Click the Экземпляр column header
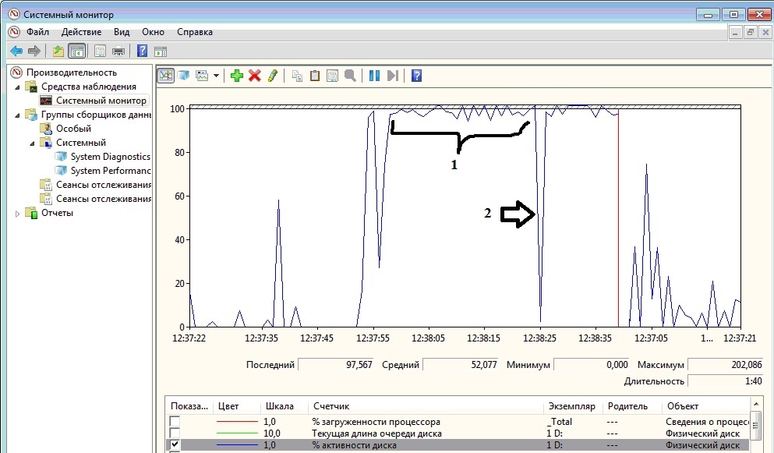Viewport: 774px width, 453px height. point(574,406)
